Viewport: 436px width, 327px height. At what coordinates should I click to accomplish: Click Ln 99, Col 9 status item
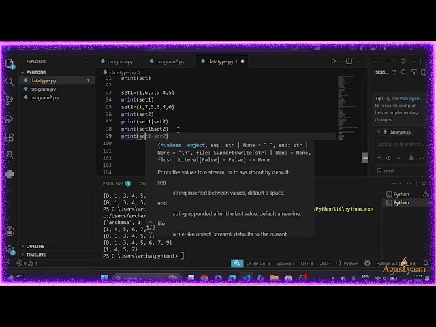click(x=258, y=263)
